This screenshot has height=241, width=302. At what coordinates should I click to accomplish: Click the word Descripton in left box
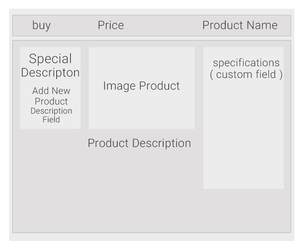[x=50, y=73]
